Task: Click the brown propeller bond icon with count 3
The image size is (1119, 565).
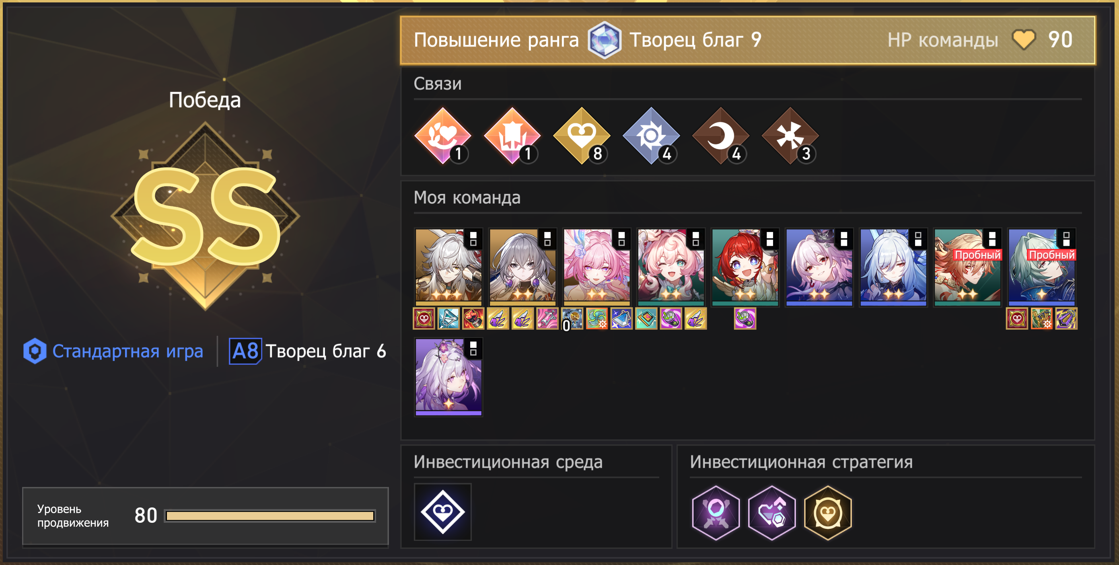Action: coord(790,136)
